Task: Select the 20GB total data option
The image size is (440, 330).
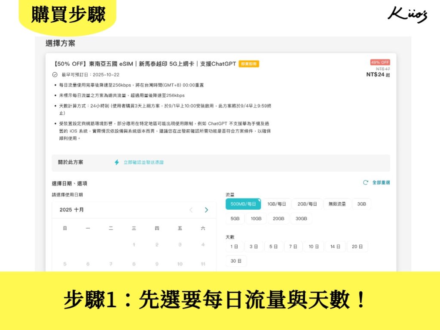Action: (x=278, y=219)
